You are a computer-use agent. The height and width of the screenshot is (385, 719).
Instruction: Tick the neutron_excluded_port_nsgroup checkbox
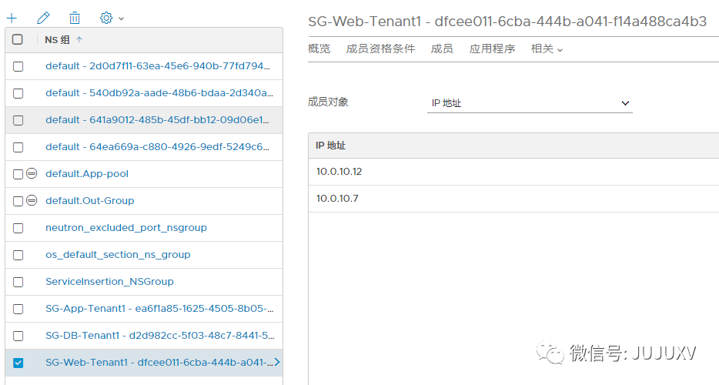(18, 228)
